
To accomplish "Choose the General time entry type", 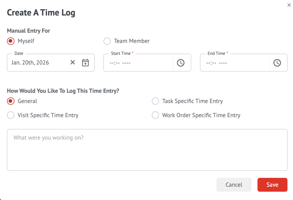I will point(11,101).
